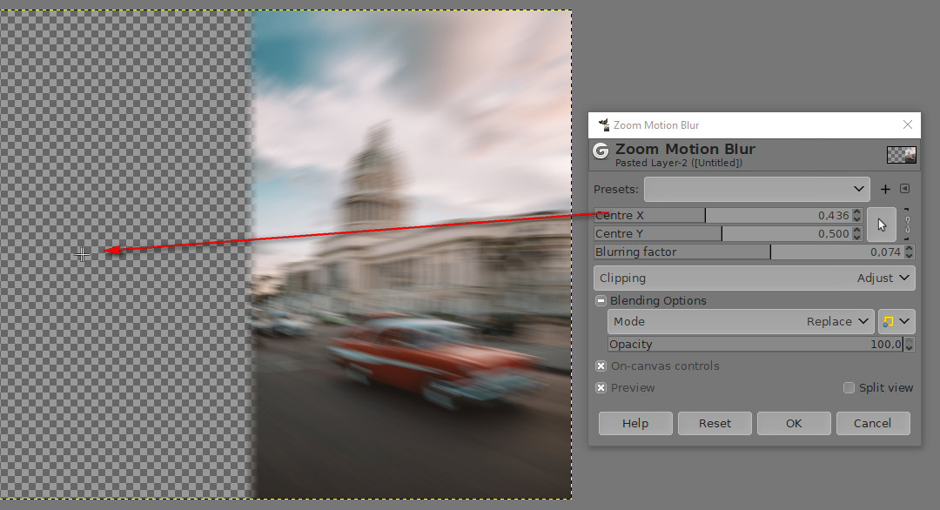Click the Opacity value 100,0
Image resolution: width=940 pixels, height=510 pixels.
point(886,345)
